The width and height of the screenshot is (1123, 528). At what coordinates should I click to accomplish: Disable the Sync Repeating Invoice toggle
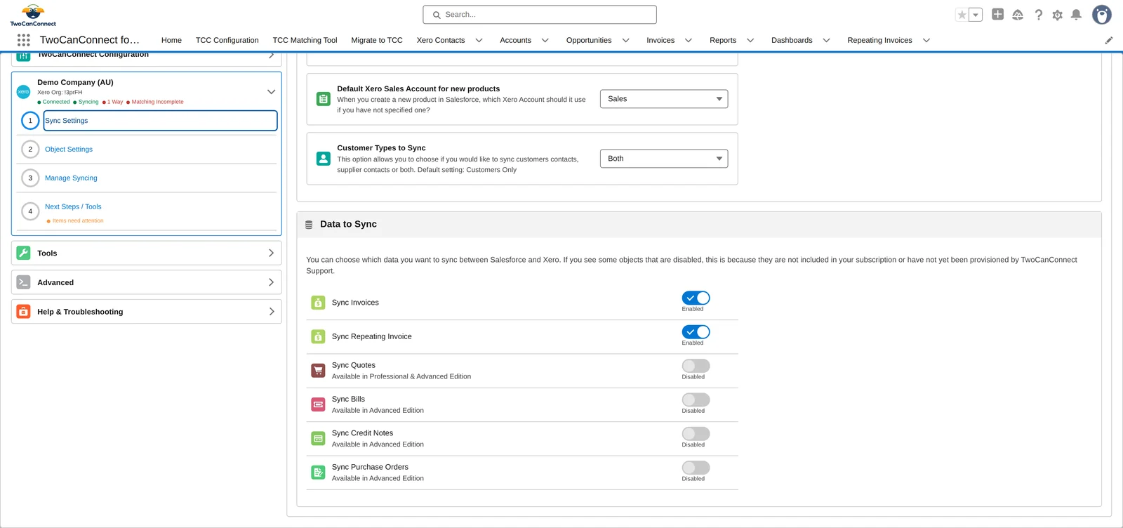(x=696, y=331)
